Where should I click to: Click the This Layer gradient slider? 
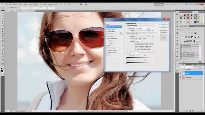coord(140,57)
